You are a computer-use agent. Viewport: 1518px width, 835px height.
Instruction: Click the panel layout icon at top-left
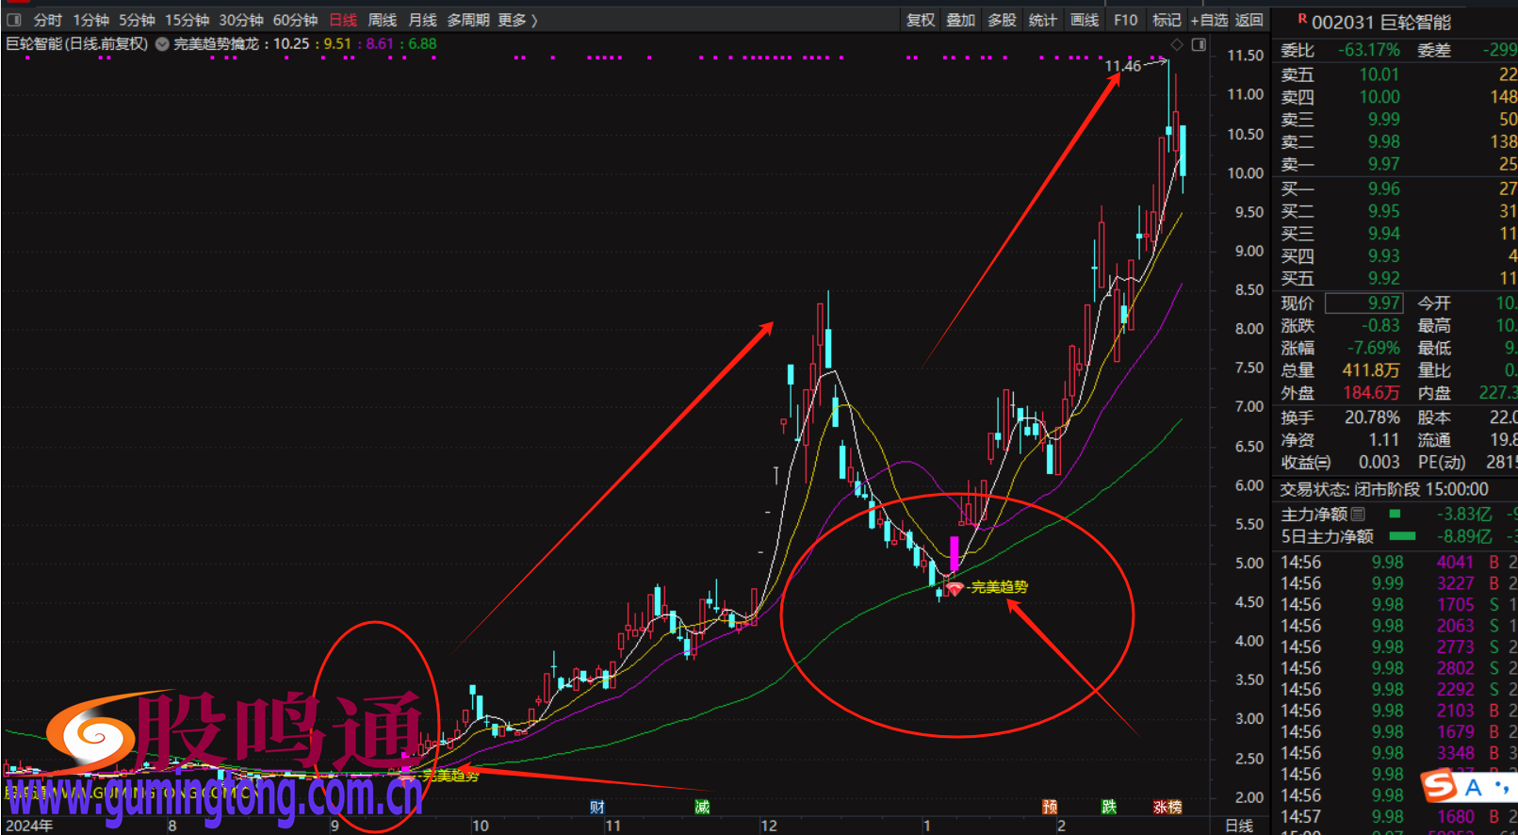click(x=14, y=20)
